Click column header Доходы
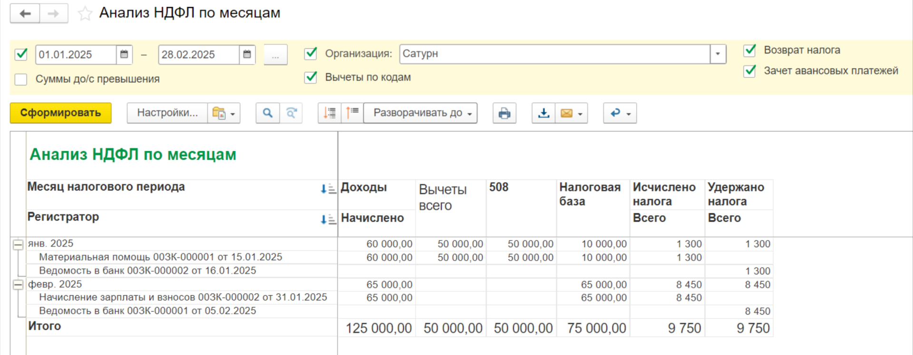 tap(364, 188)
